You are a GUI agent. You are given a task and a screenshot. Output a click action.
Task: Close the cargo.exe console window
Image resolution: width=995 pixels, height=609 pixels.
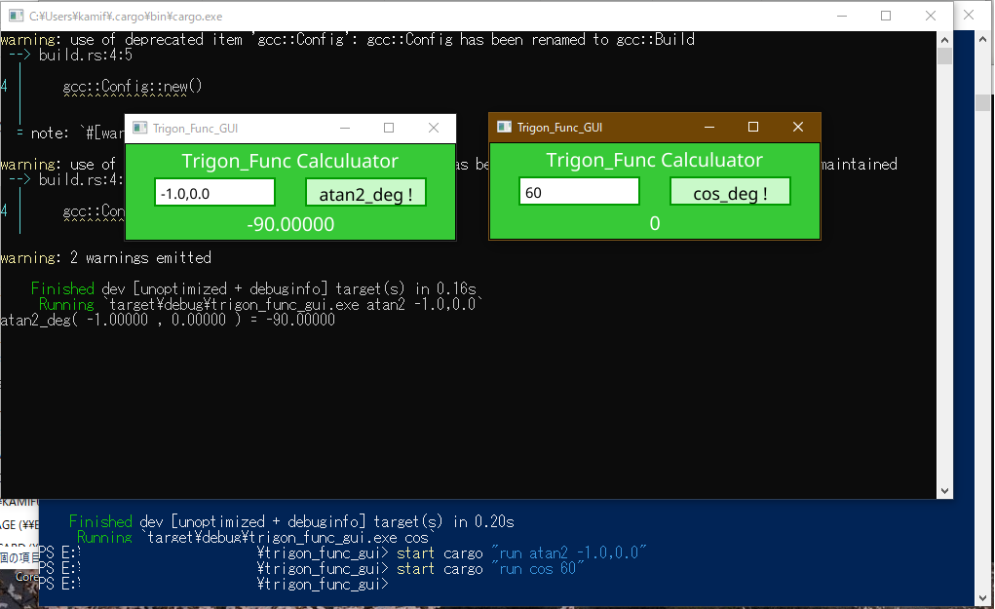click(x=931, y=16)
